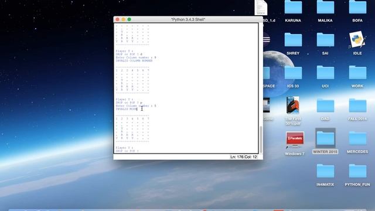This screenshot has height=211, width=375.
Task: Minimize the Python Shell with yellow button
Action: (x=124, y=19)
